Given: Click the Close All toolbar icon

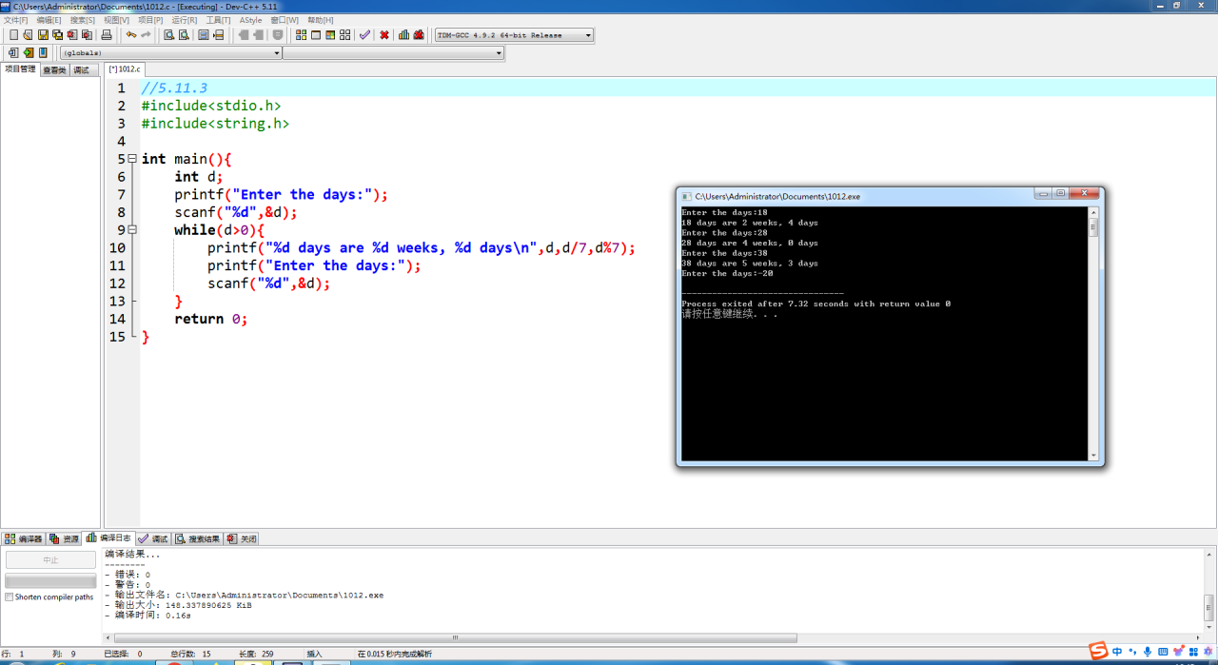Looking at the screenshot, I should (x=87, y=35).
